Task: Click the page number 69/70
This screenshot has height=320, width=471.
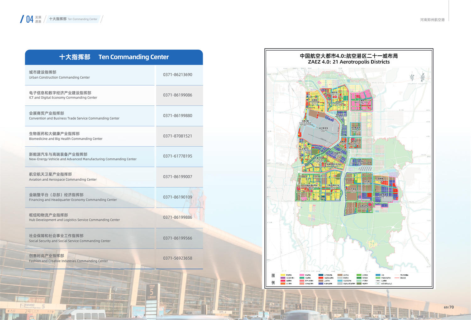Action: [449, 307]
